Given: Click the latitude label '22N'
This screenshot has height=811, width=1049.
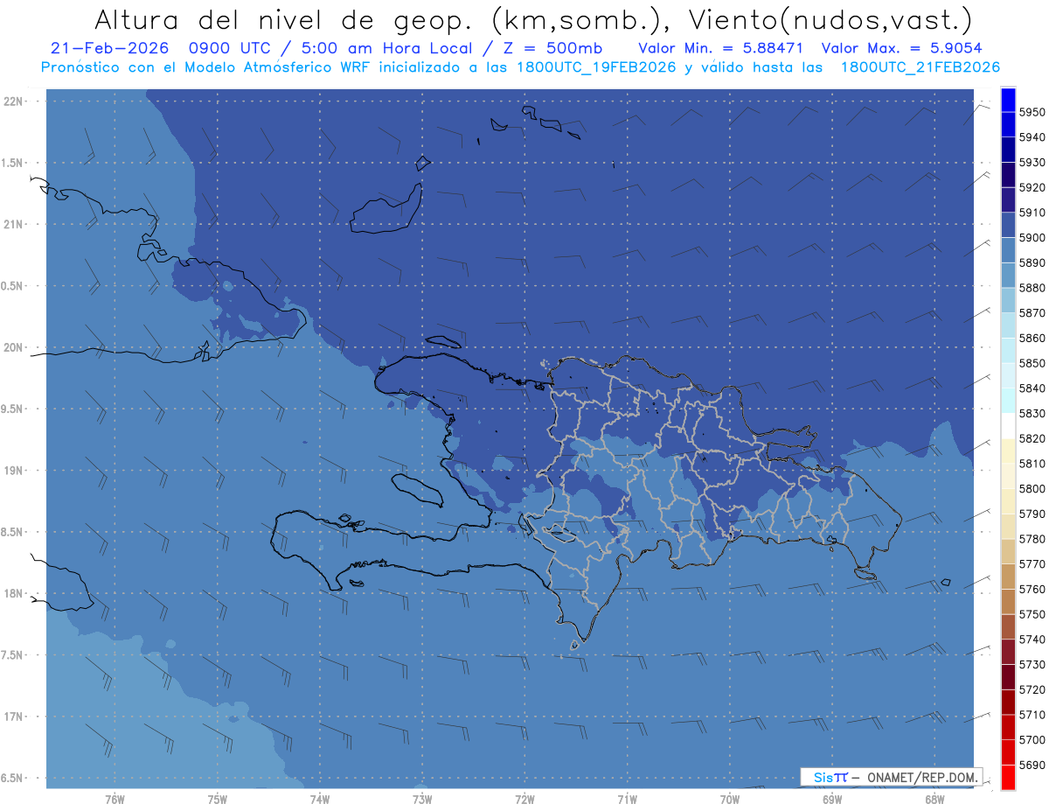Looking at the screenshot, I should click(x=14, y=101).
